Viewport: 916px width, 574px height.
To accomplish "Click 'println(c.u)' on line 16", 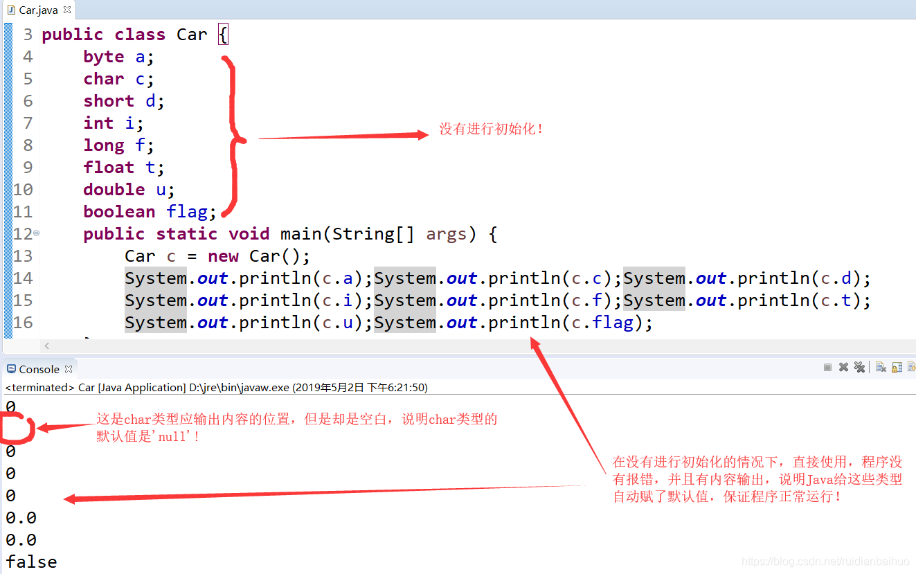I will tap(301, 323).
